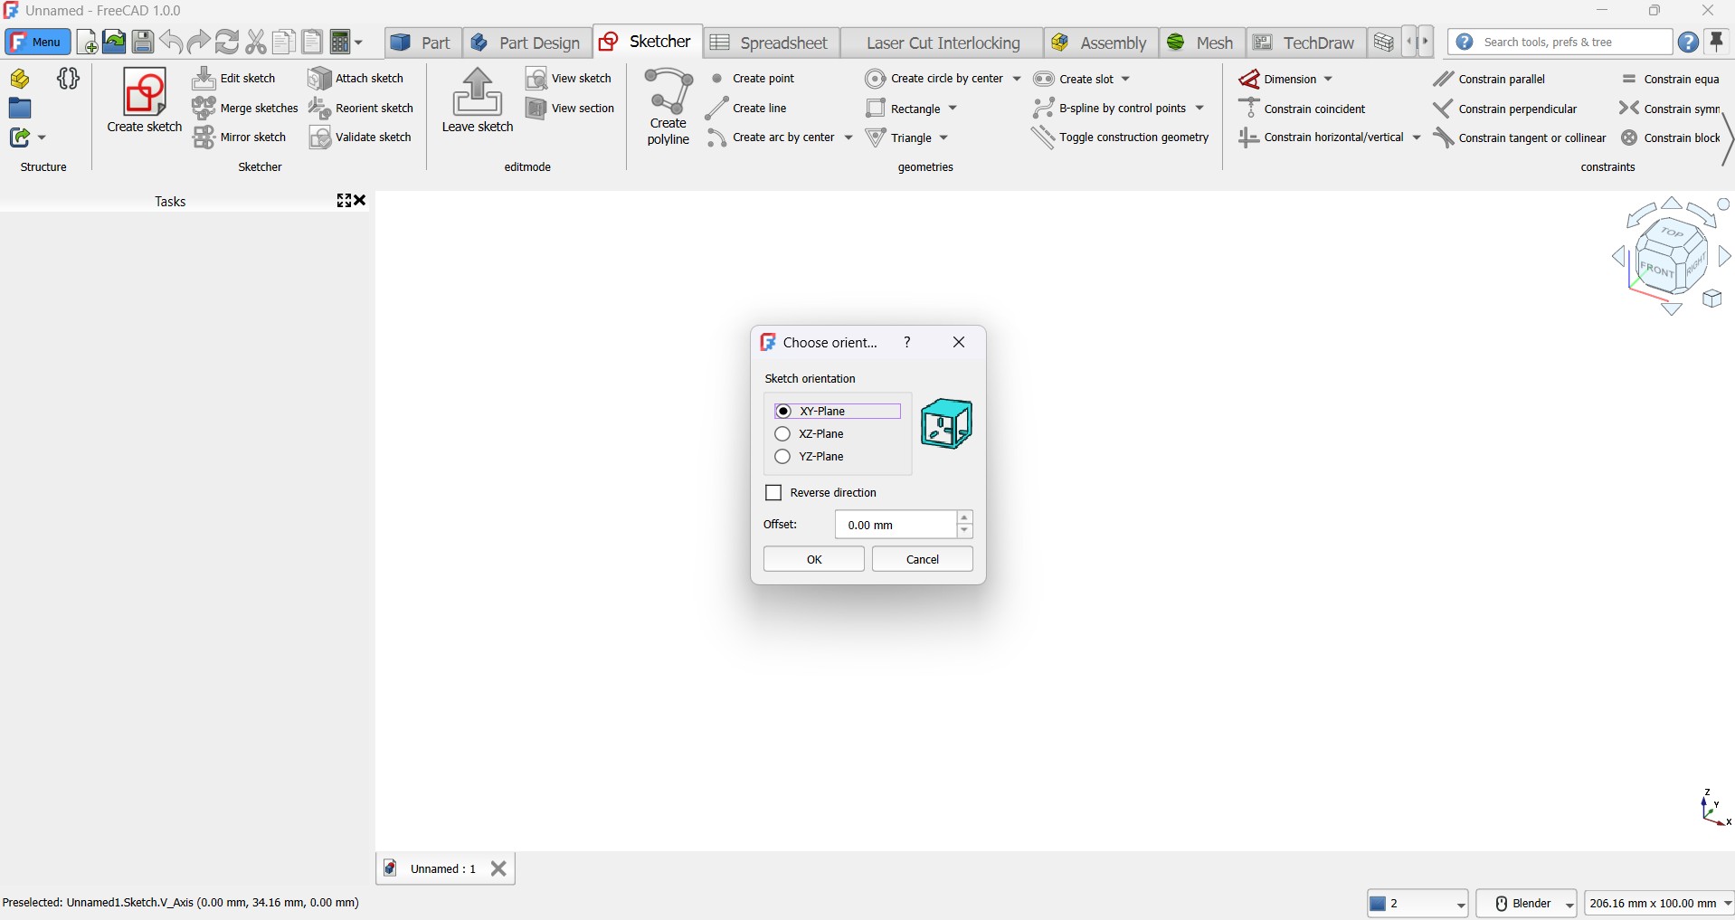Screen dimensions: 1735x920
Task: Confirm orientation with OK button
Action: [x=814, y=559]
